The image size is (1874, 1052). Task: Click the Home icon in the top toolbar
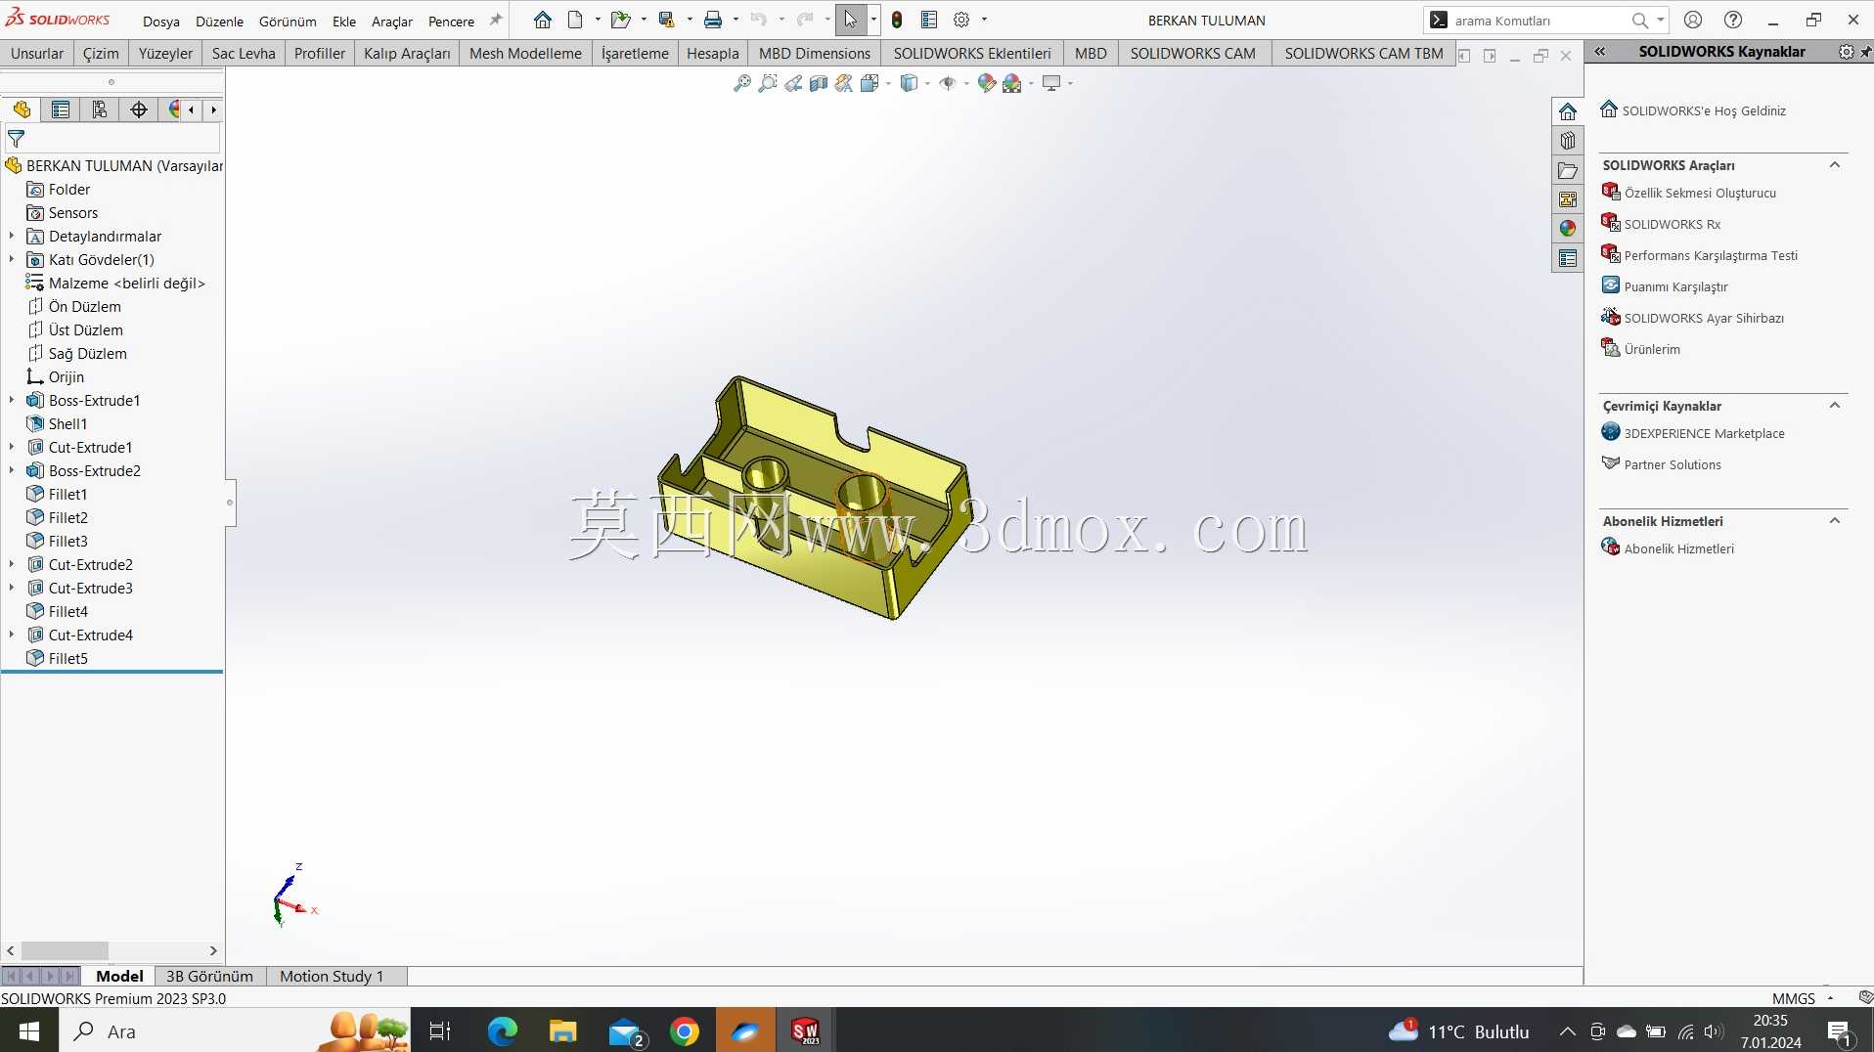coord(543,20)
